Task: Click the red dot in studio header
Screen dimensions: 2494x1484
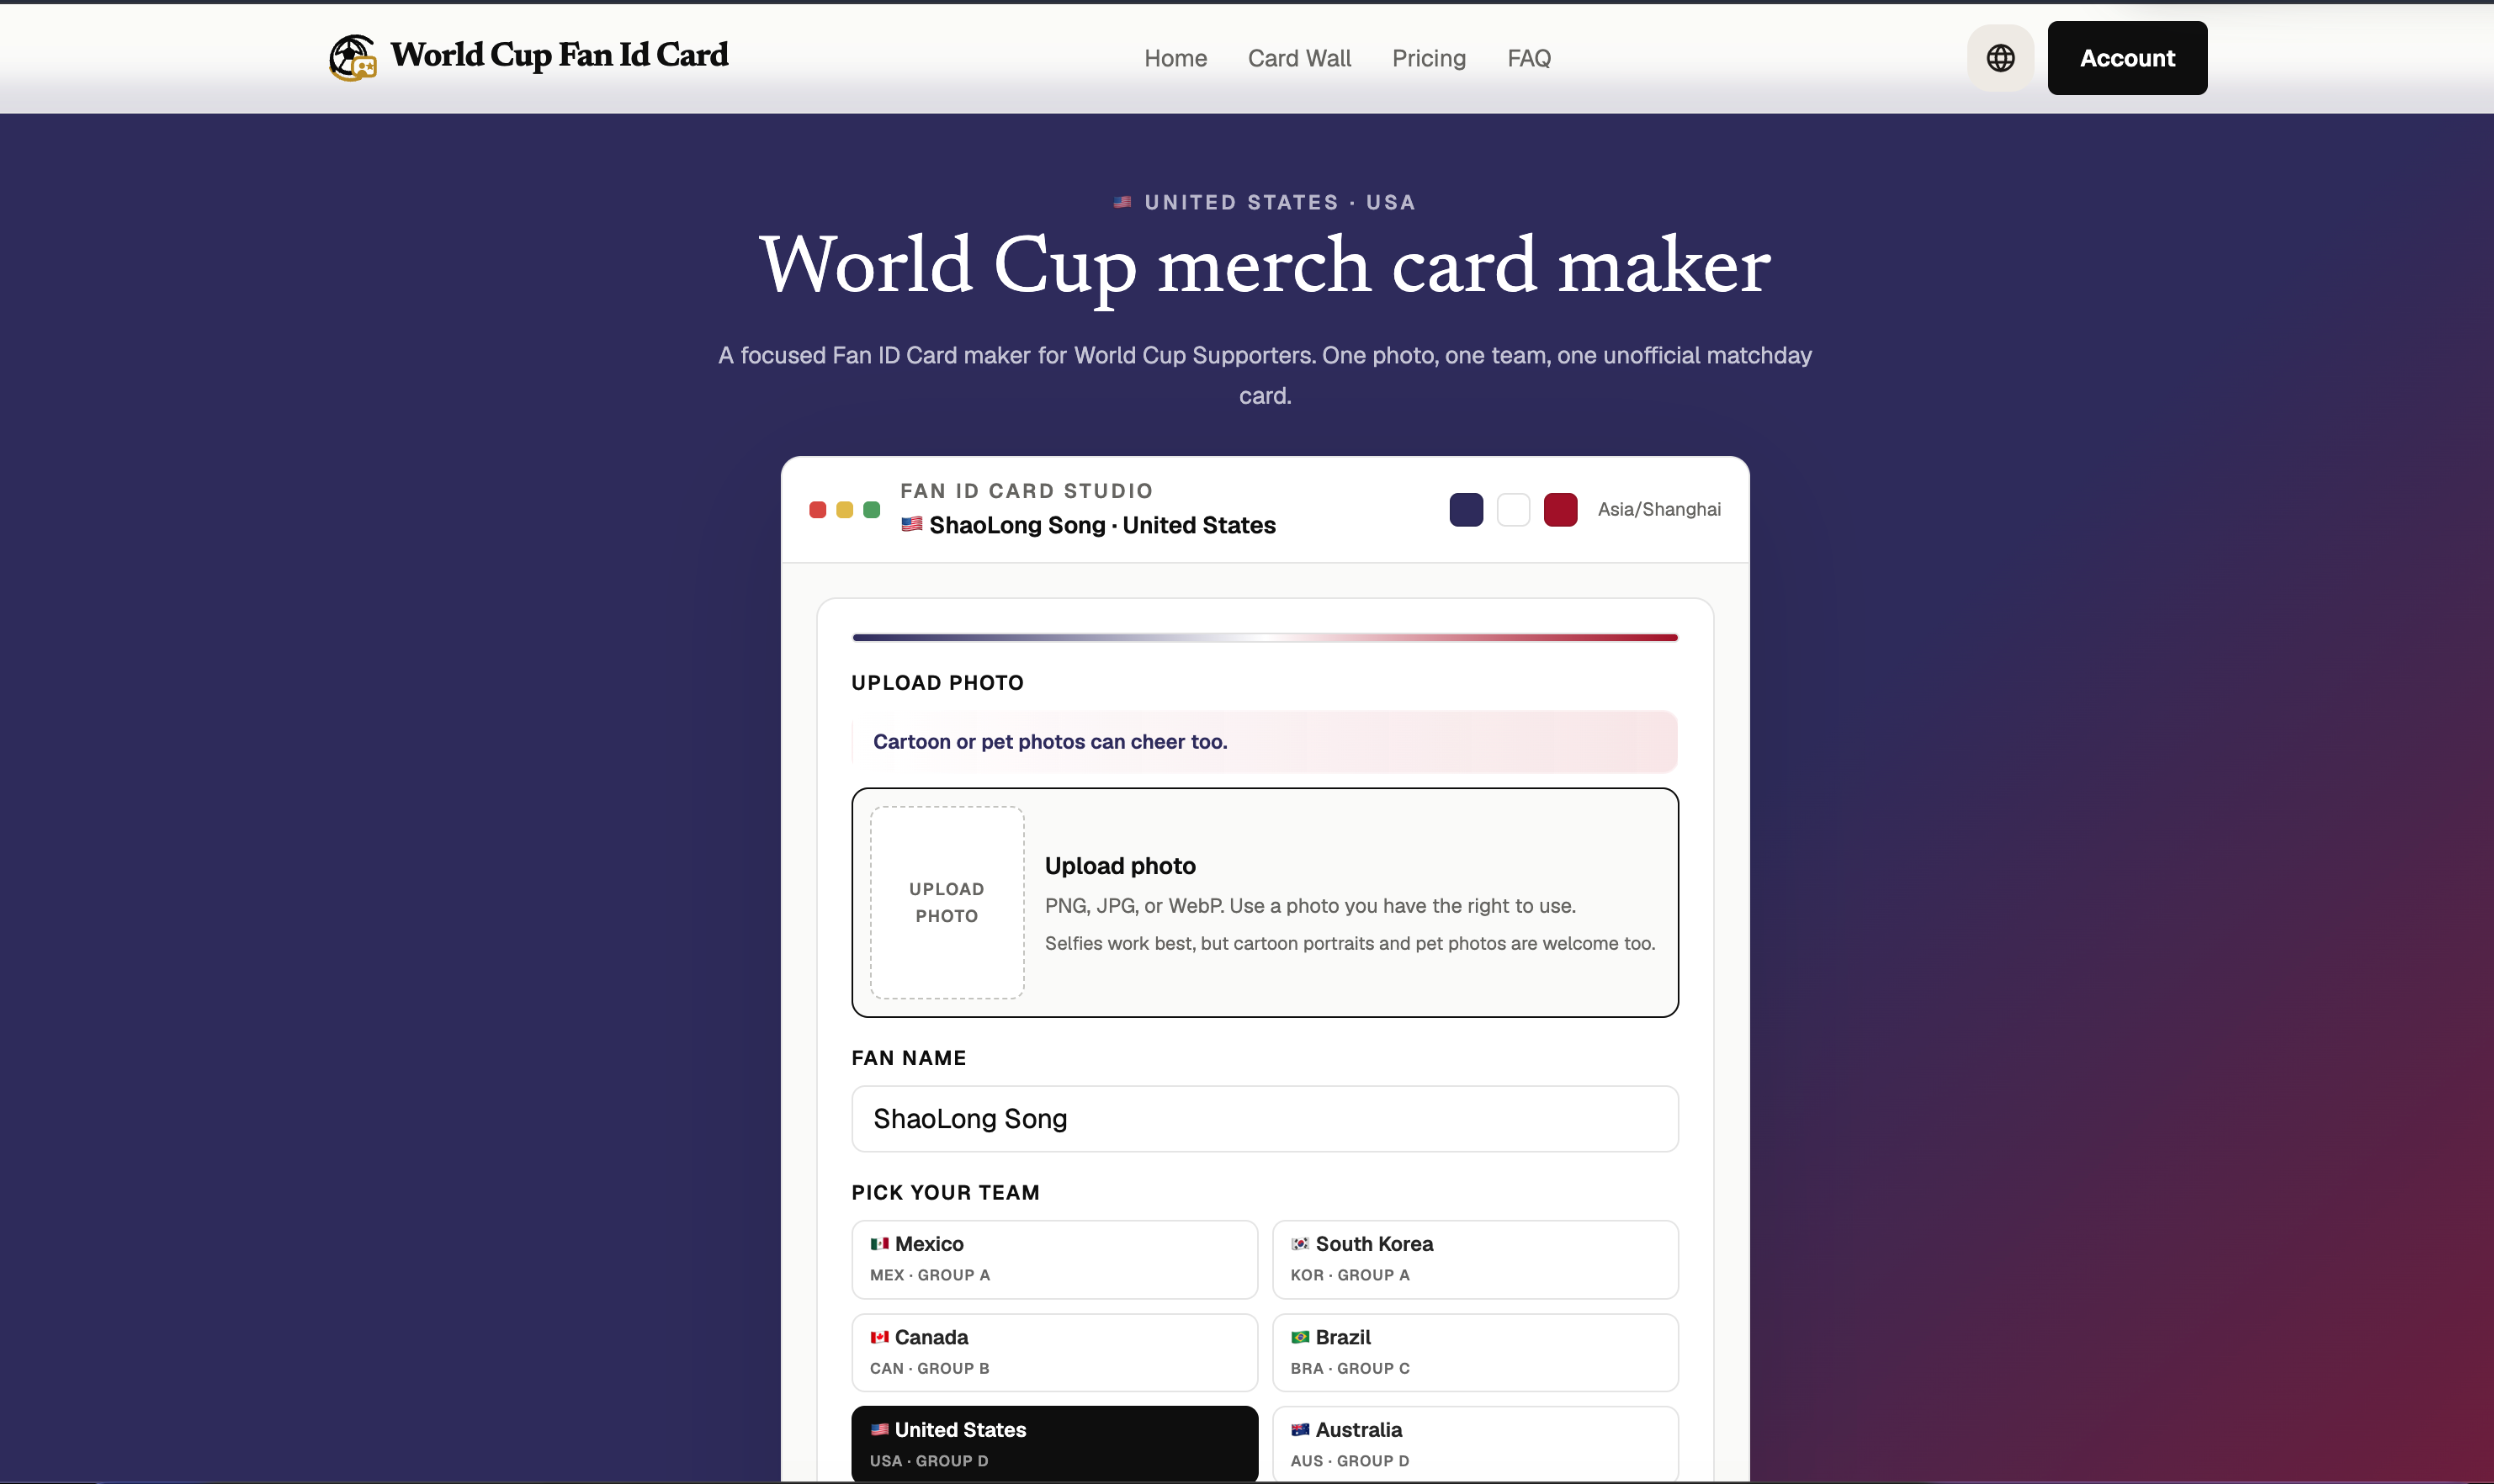Action: 817,510
